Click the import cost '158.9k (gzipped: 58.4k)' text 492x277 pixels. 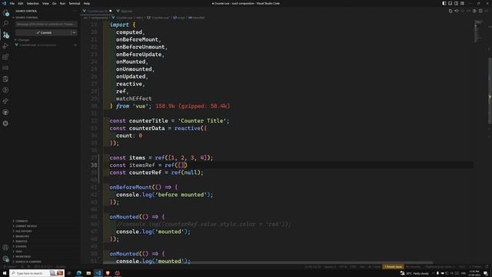pos(193,106)
